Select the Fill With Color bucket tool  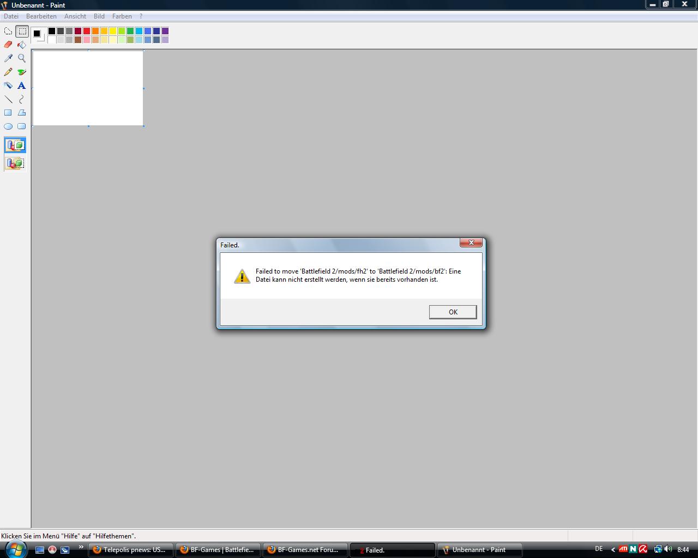pos(22,45)
